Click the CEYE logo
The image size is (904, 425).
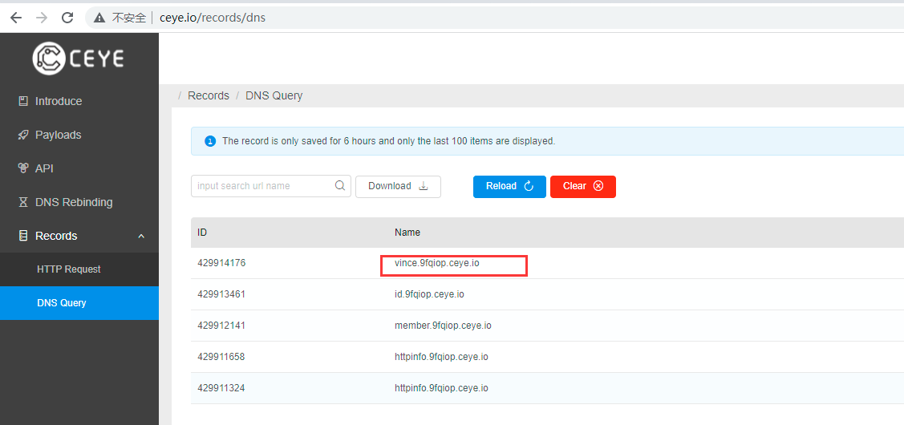click(x=79, y=58)
